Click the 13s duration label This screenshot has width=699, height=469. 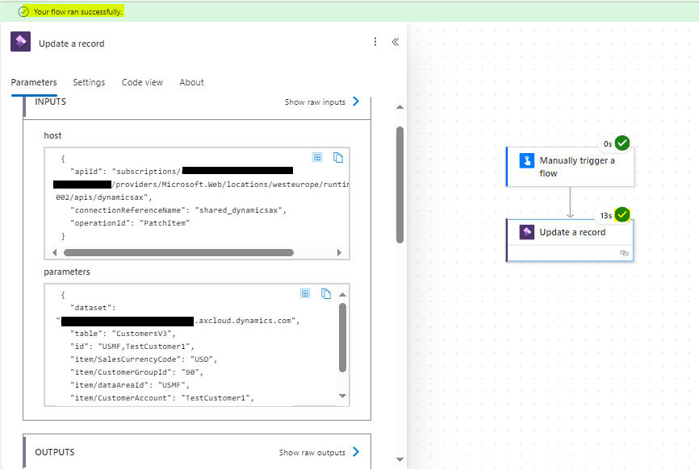606,216
